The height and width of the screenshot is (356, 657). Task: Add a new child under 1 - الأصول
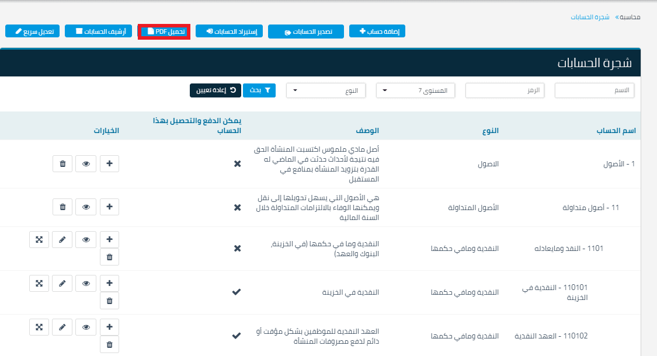(109, 163)
